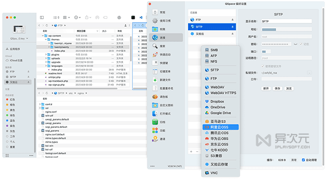
Task: Open the 快捷键 shortcuts preferences pane
Action: (166, 63)
